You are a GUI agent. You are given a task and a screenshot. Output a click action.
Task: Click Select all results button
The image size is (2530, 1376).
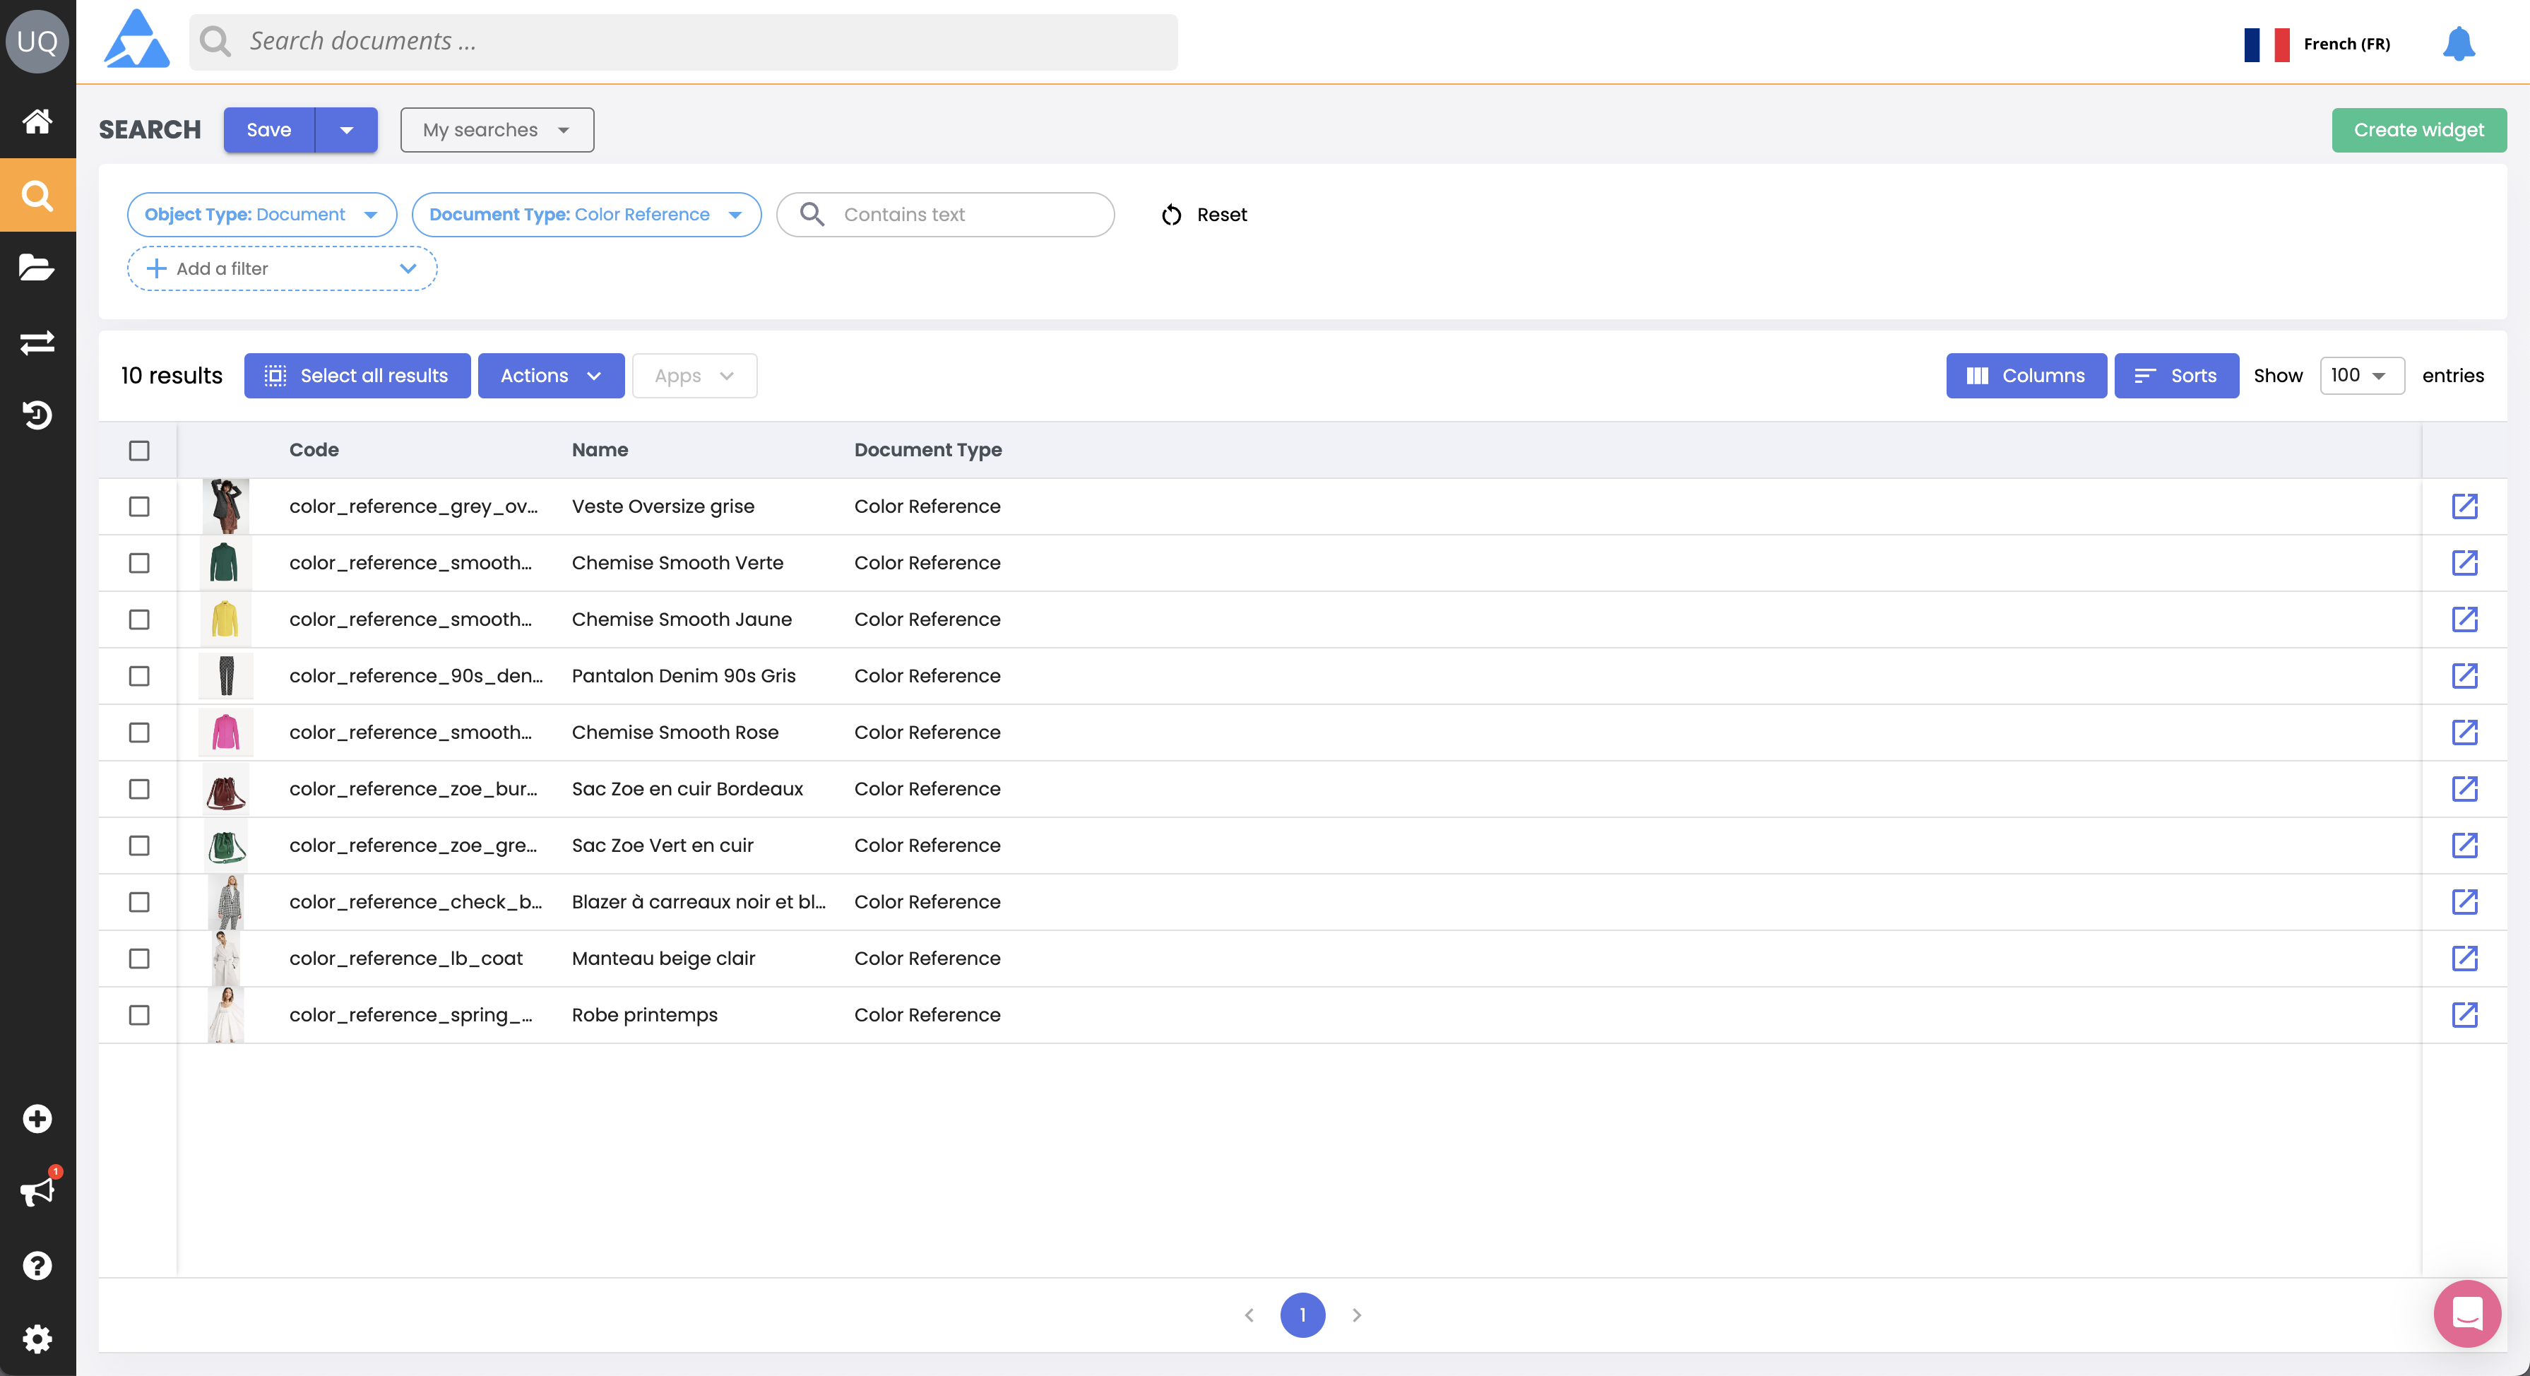point(357,375)
